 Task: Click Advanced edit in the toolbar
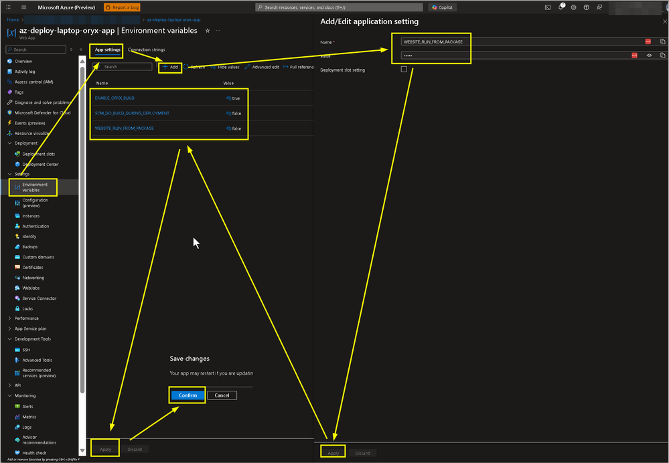coord(262,67)
